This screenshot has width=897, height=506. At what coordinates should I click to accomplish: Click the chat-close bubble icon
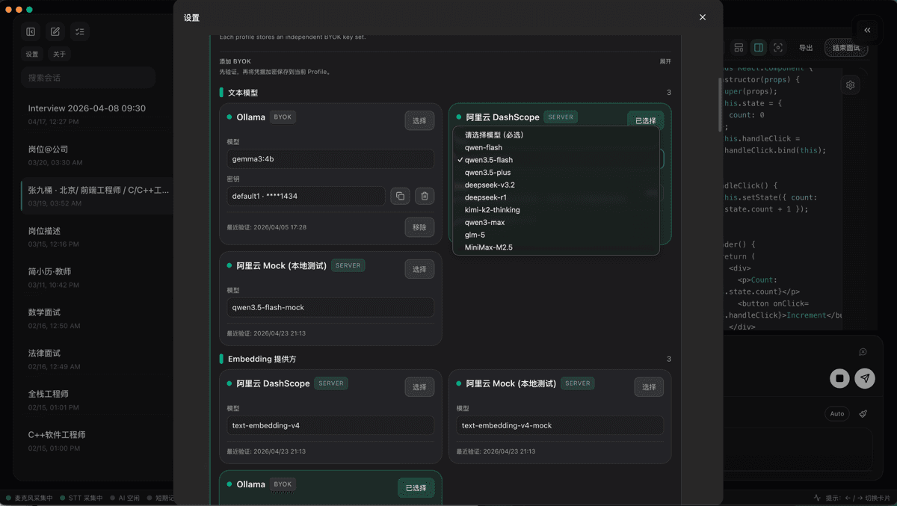(863, 352)
